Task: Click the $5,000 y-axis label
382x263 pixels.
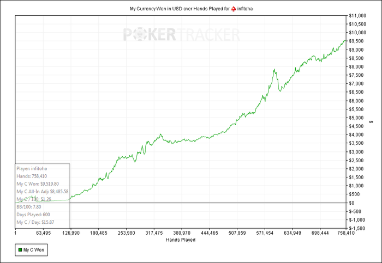Action: point(356,118)
